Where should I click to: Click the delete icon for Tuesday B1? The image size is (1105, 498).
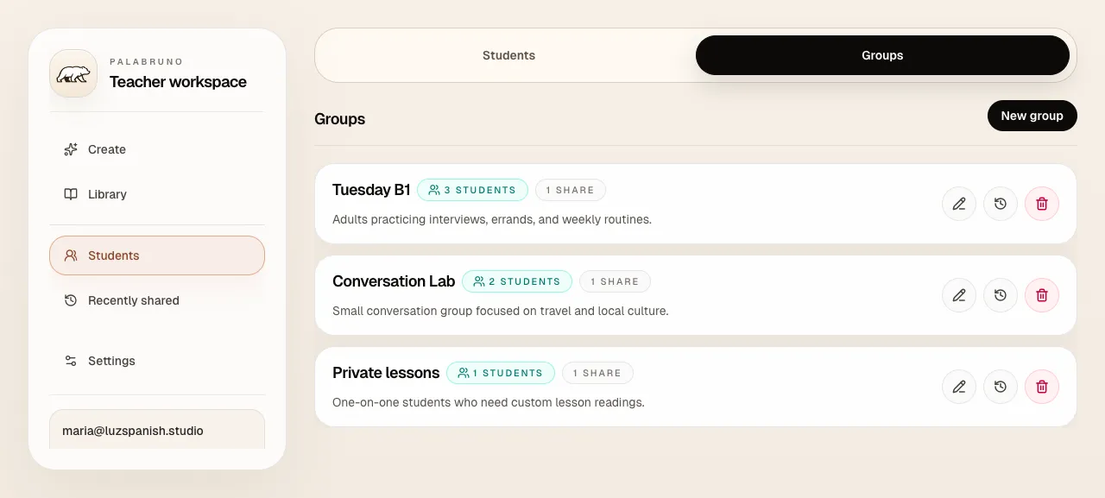point(1041,204)
